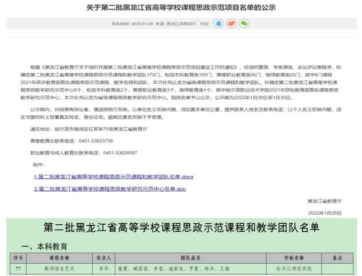Click the course cell 教师语言艺术
The width and height of the screenshot is (362, 276).
[60, 269]
